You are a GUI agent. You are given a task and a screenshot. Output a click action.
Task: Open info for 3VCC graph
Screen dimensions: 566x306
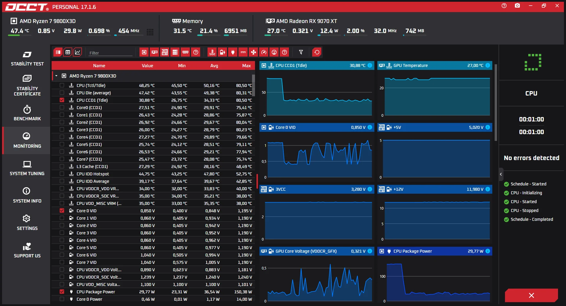tap(370, 189)
